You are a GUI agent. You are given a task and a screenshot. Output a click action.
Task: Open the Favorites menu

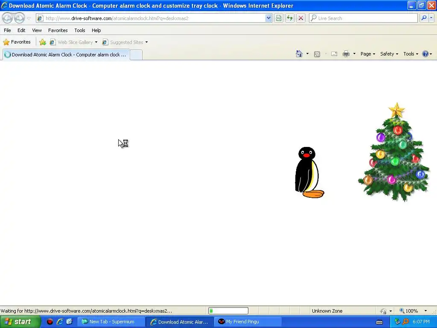pyautogui.click(x=58, y=30)
